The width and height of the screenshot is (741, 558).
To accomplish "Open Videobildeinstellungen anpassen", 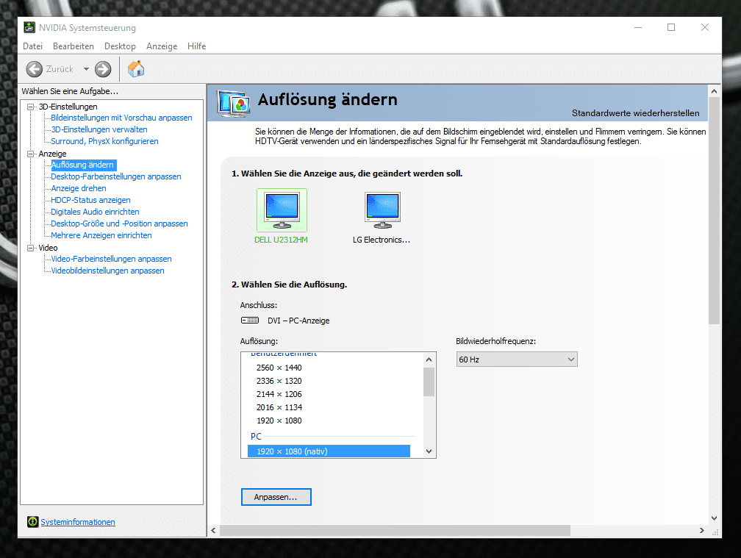I will (x=108, y=271).
